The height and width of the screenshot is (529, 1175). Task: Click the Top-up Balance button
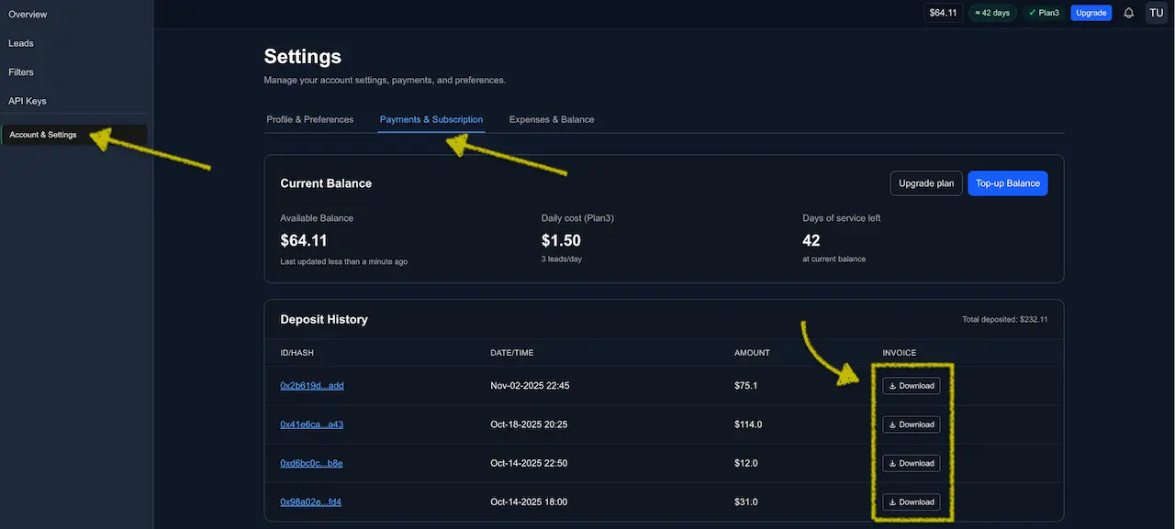[x=1007, y=182]
